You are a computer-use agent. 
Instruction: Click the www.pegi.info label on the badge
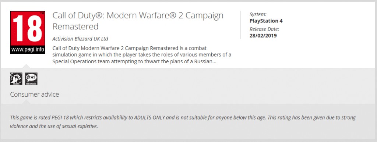28,50
